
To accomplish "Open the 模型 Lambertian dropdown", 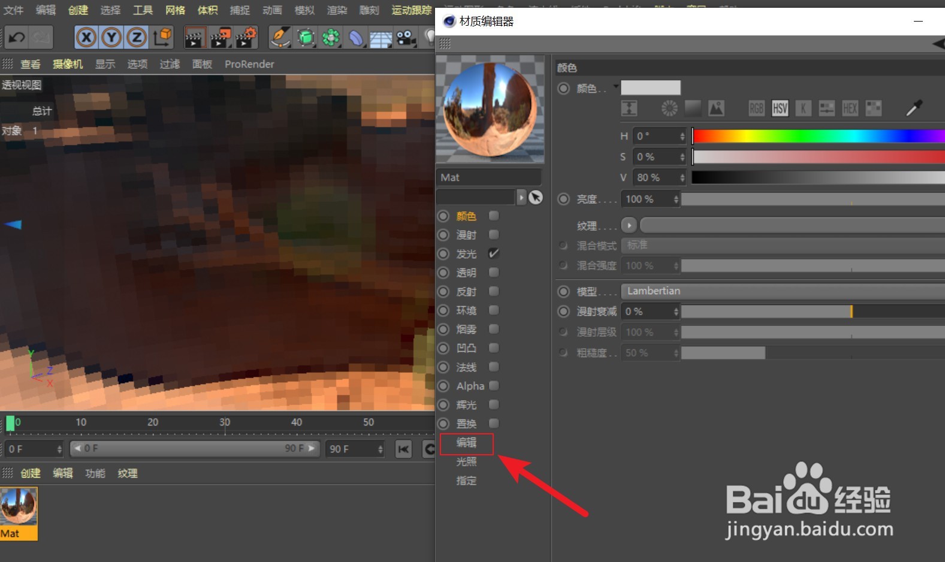I will click(783, 291).
